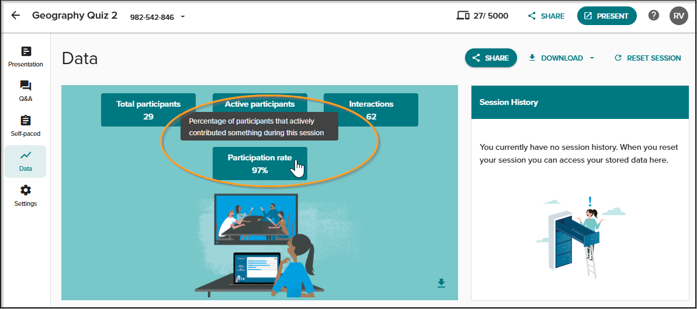Select the Data tab in sidebar
This screenshot has width=697, height=309.
(25, 161)
